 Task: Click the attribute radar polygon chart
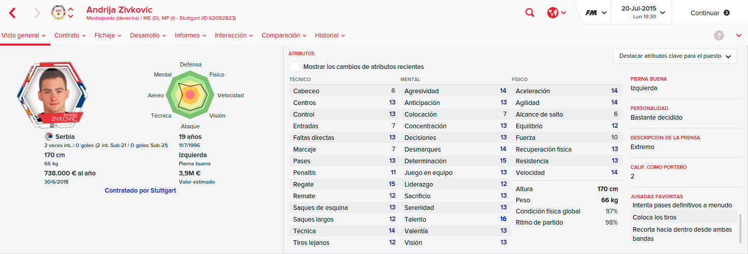(x=191, y=94)
